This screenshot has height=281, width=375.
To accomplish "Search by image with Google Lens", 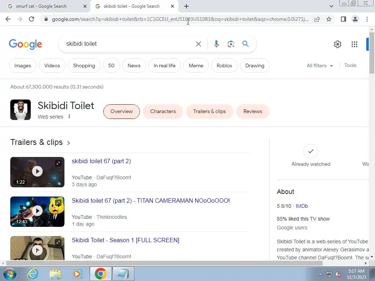I will pyautogui.click(x=231, y=44).
